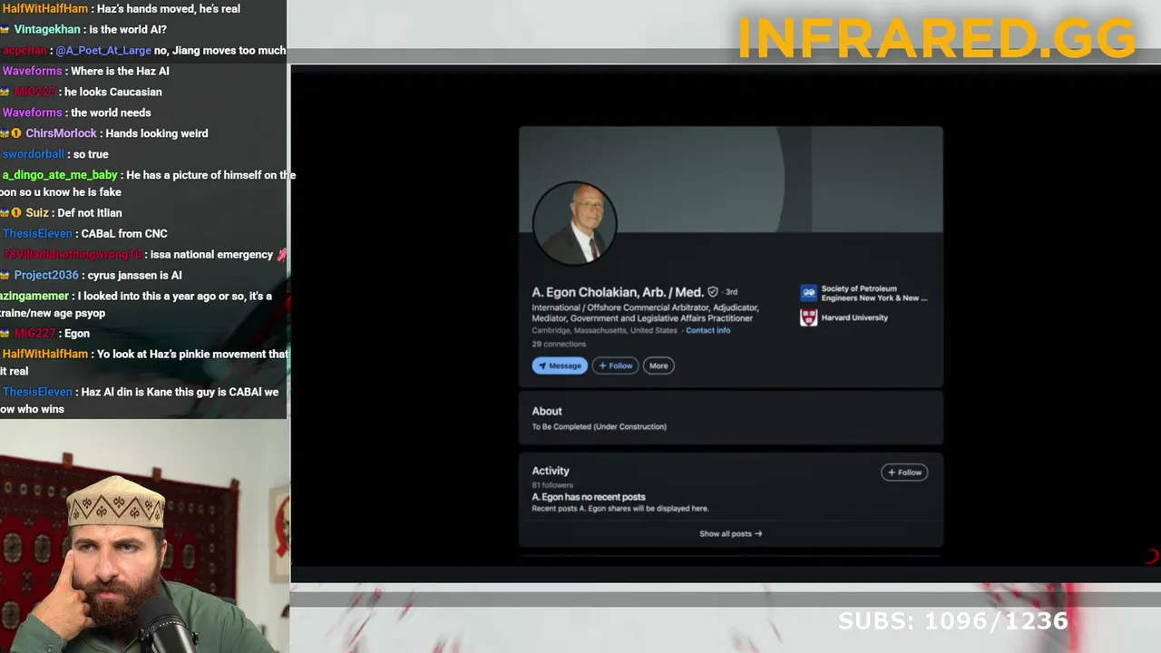
Task: Click the Cambridge, Massachusetts location text
Action: tap(605, 330)
